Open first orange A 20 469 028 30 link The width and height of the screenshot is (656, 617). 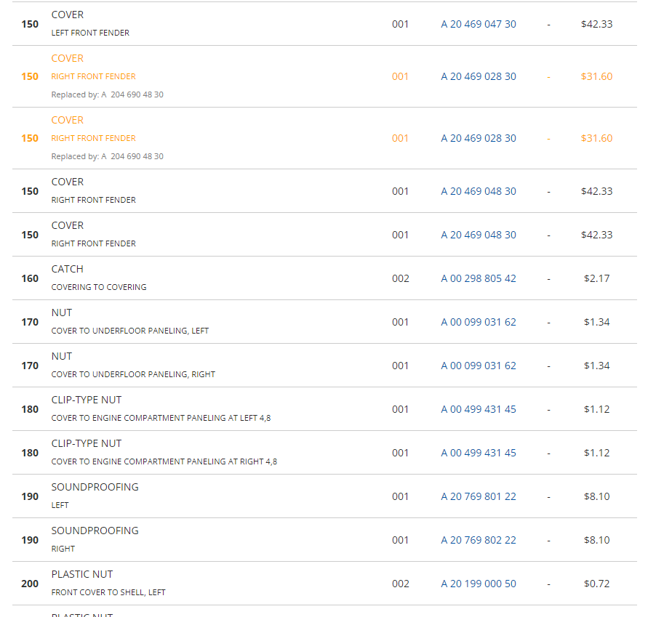point(479,76)
